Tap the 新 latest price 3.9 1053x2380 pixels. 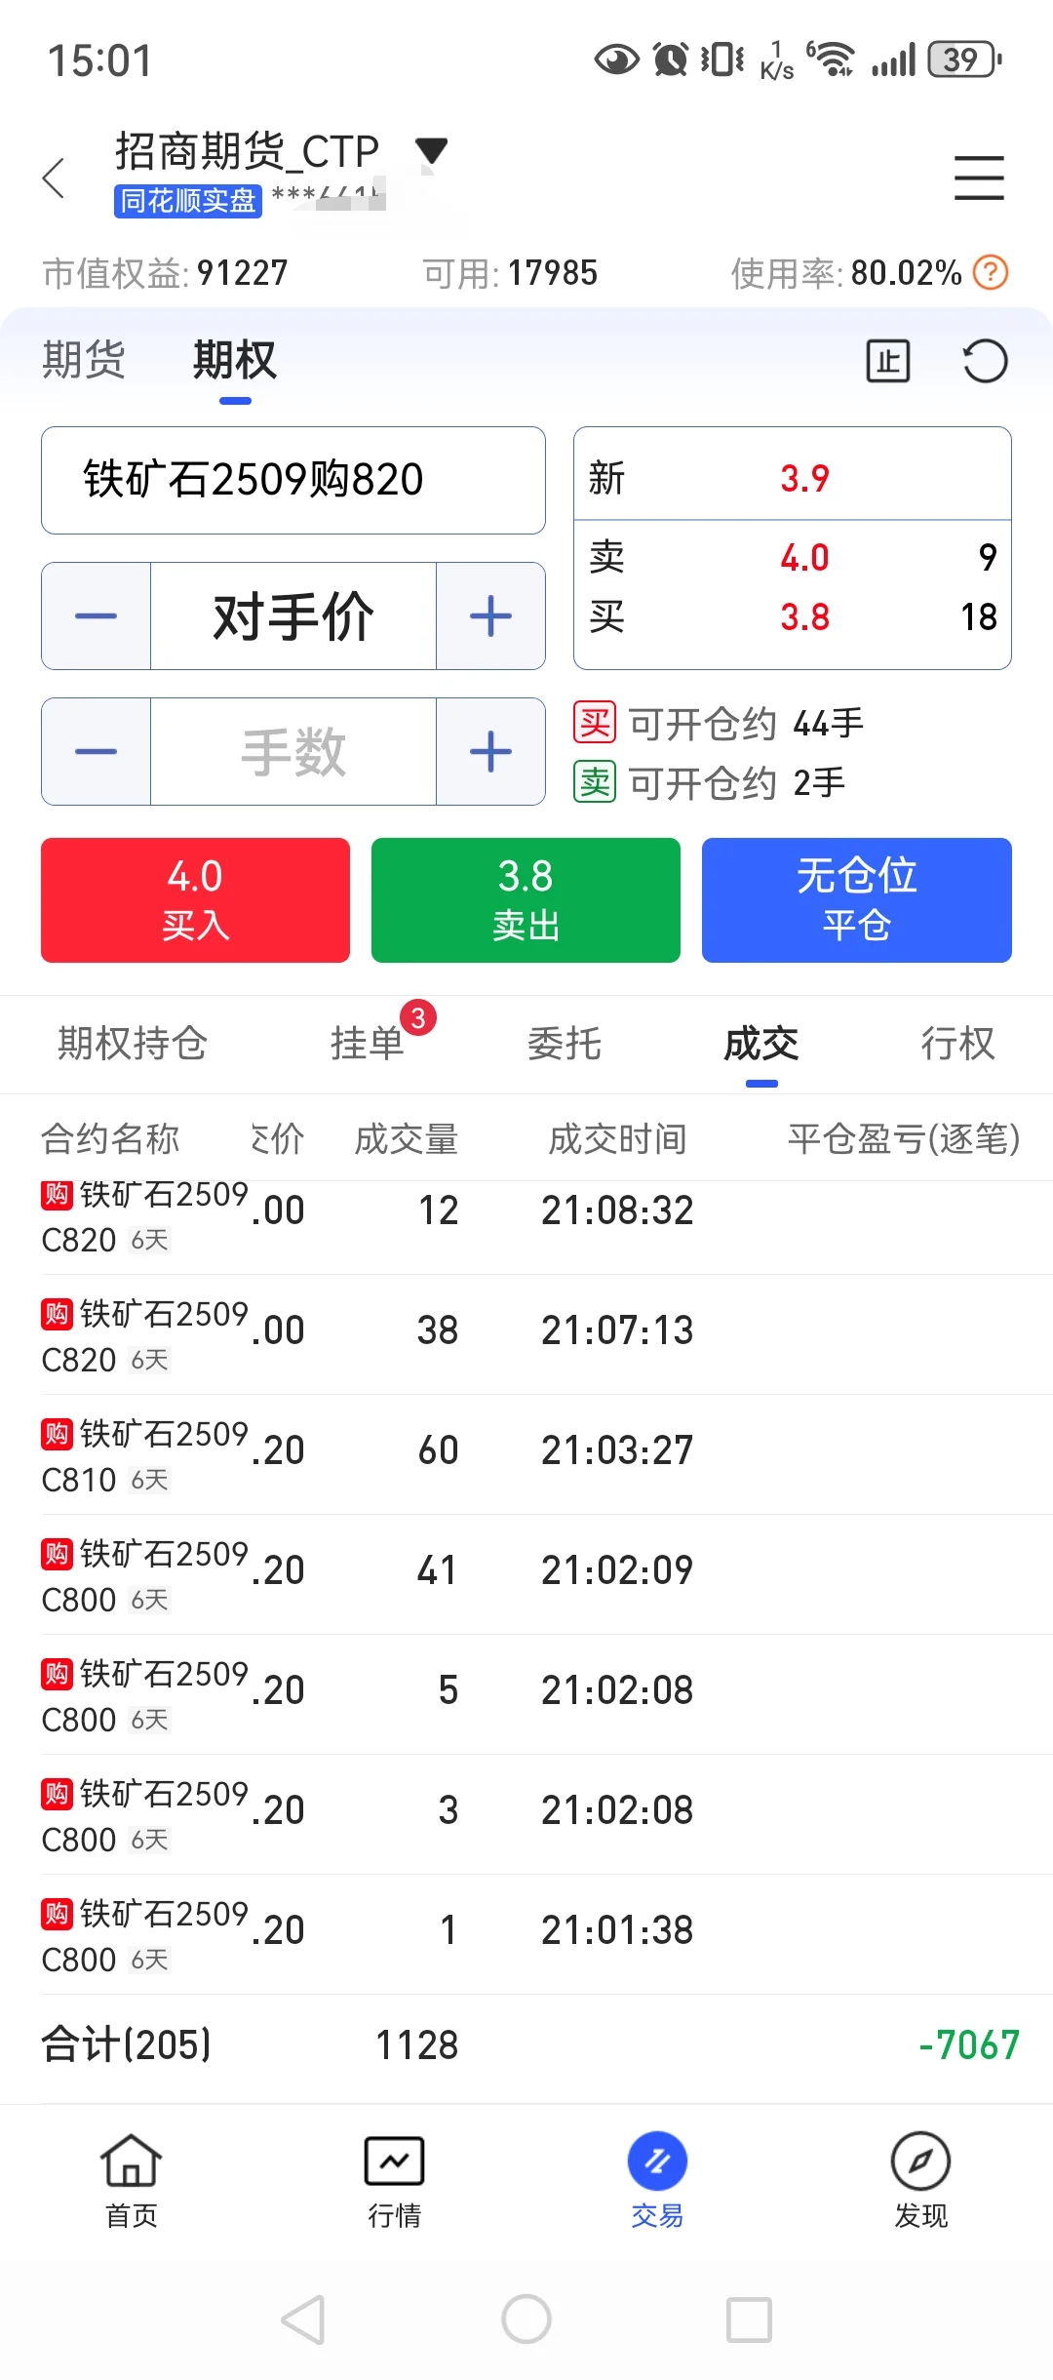804,478
